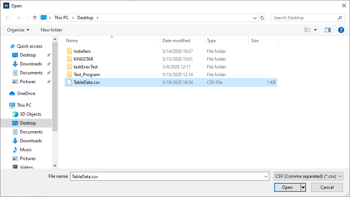Expand the file type CSV filter dropdown
Viewport: 350px width, 197px height.
[x=309, y=176]
